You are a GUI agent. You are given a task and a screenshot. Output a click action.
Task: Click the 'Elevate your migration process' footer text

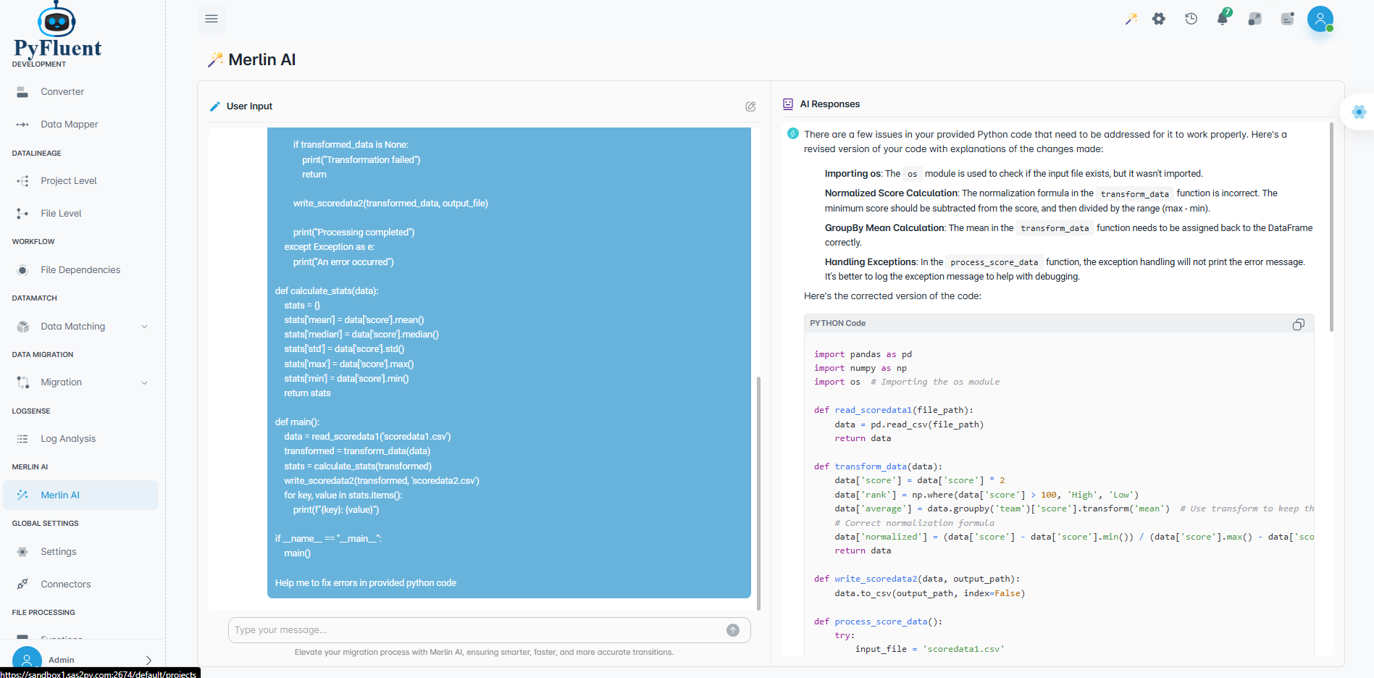click(484, 653)
